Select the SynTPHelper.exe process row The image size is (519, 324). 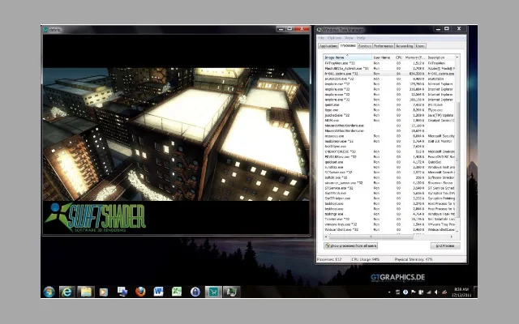(x=389, y=198)
